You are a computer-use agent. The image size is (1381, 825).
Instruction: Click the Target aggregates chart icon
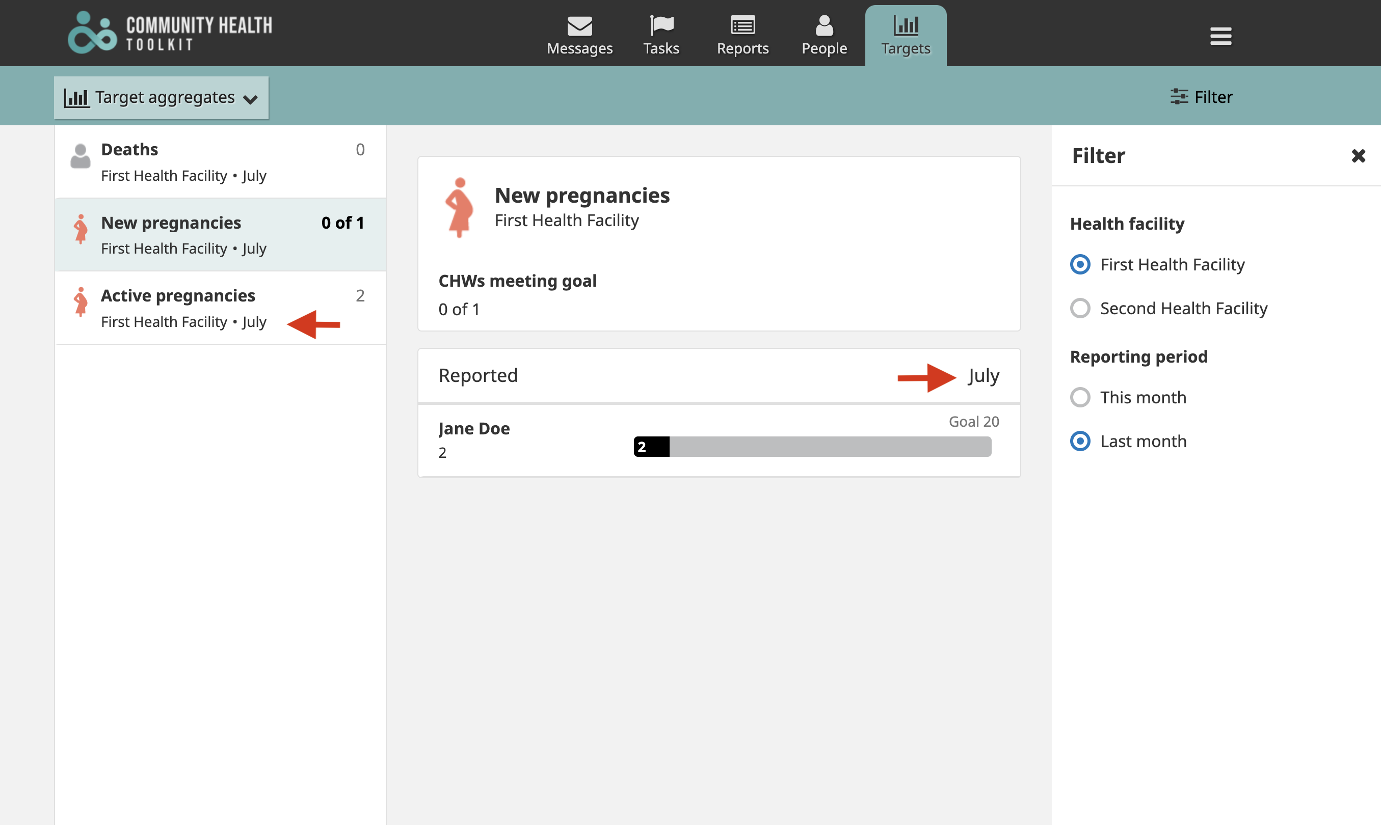[76, 98]
